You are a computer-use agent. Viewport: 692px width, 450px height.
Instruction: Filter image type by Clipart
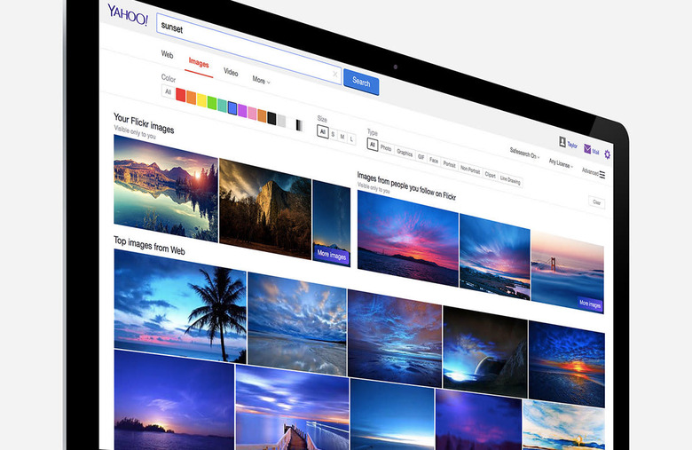tap(490, 175)
